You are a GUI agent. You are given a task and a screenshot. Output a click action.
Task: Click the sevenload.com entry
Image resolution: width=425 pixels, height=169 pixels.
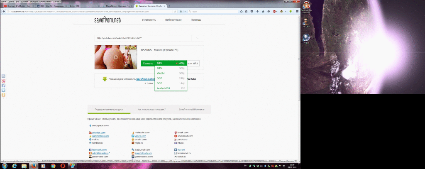[185, 136]
